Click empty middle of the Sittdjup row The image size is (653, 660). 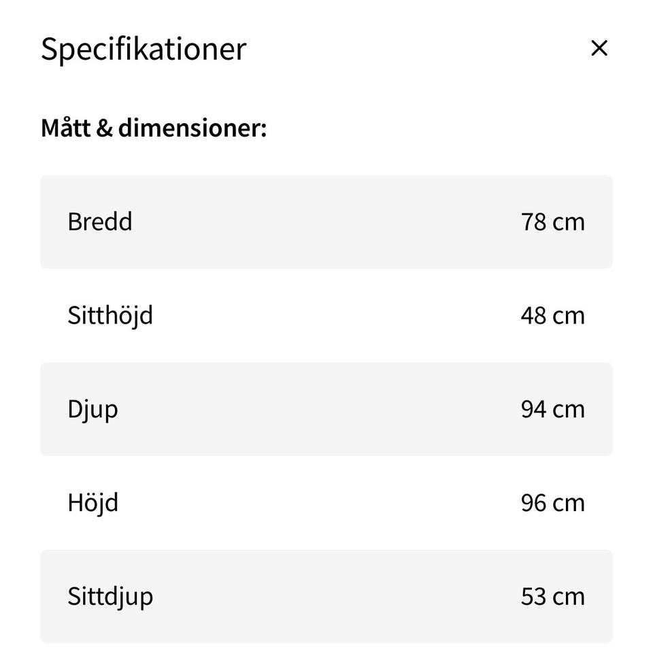[x=326, y=597]
